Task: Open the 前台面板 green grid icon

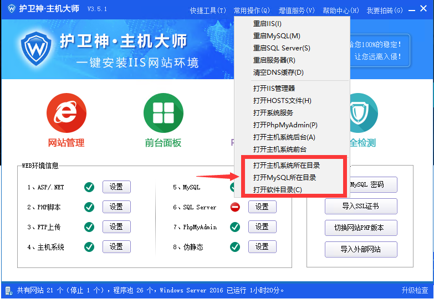Action: click(x=163, y=113)
